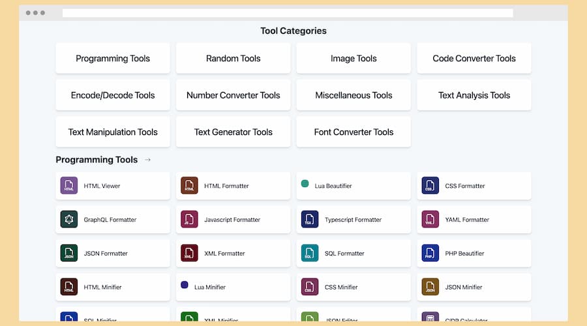Click the PHP Beautifier blue icon
The image size is (587, 326).
pos(430,253)
